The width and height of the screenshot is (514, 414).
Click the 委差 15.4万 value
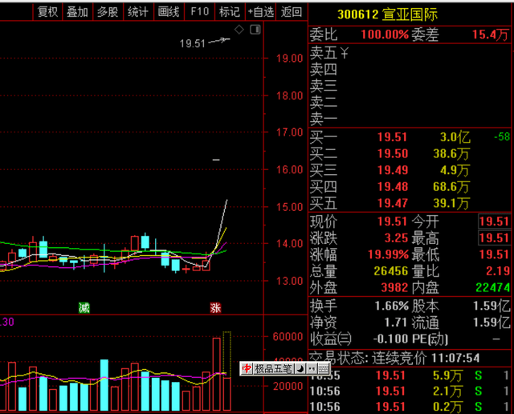pyautogui.click(x=490, y=34)
